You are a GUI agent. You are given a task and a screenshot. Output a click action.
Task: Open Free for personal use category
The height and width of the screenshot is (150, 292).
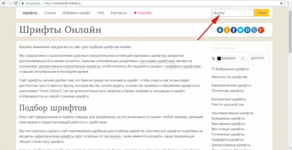point(228,105)
